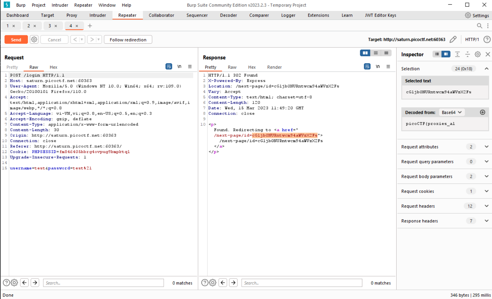
Task: Open the Intruder menu
Action: (x=60, y=5)
